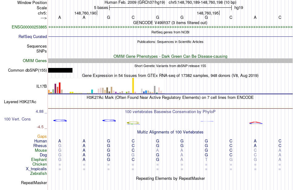Click the GTEx Gene Expression track title
This screenshot has height=190, width=293.
(x=170, y=76)
